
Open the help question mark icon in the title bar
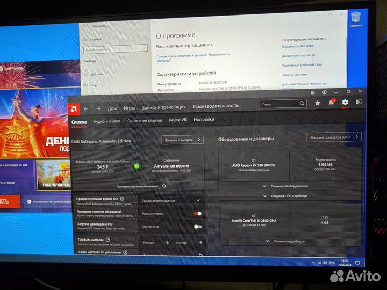coord(324,92)
